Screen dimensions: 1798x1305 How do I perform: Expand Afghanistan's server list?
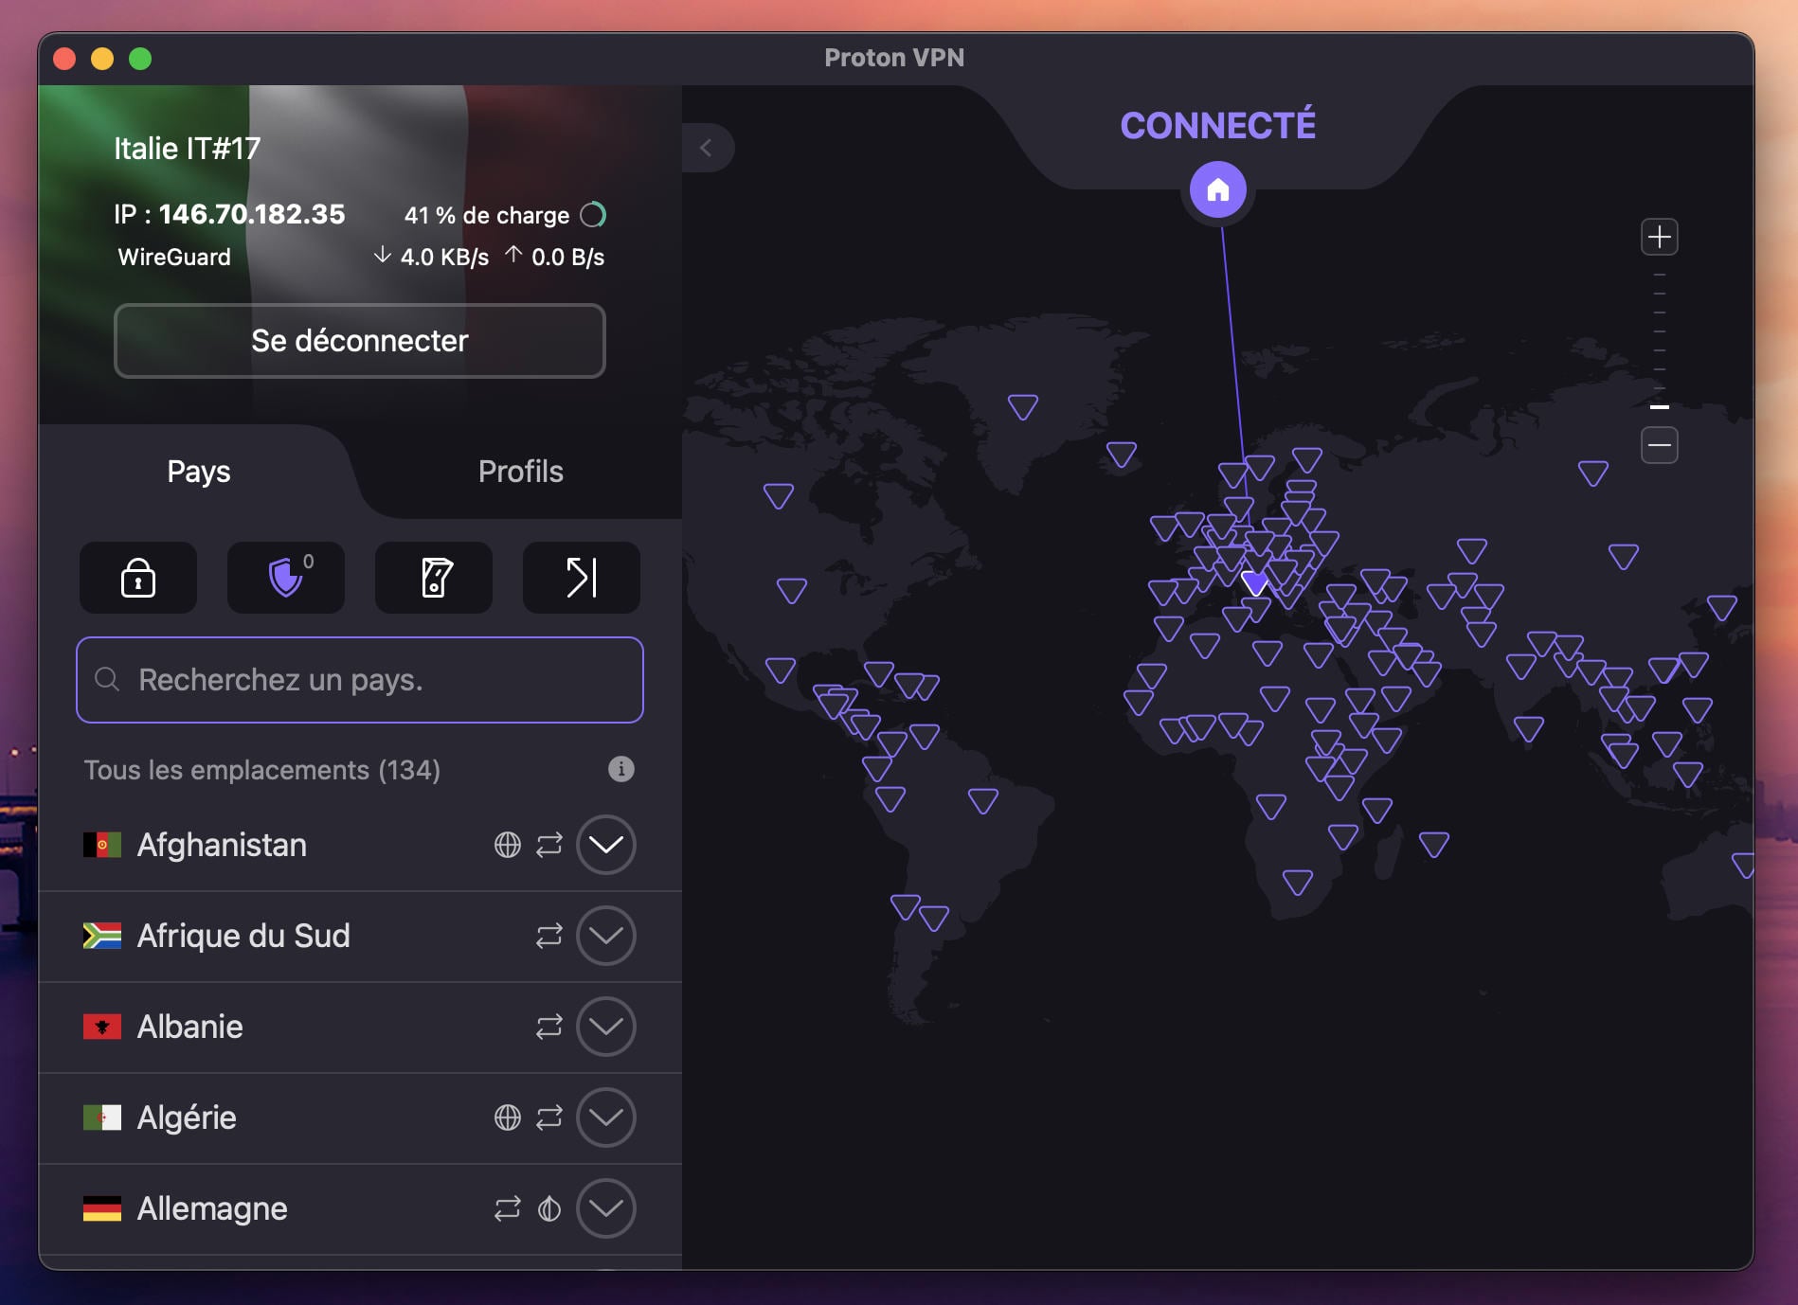pos(605,845)
